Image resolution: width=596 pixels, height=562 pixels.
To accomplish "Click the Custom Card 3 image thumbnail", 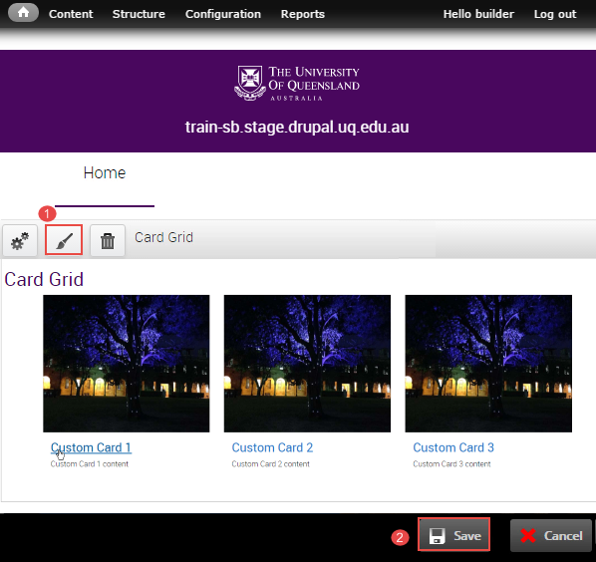I will click(488, 364).
